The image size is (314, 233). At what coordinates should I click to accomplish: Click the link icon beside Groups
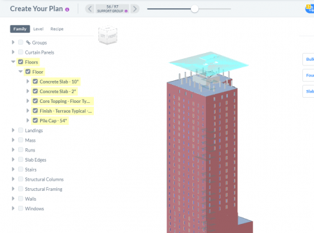pyautogui.click(x=28, y=43)
